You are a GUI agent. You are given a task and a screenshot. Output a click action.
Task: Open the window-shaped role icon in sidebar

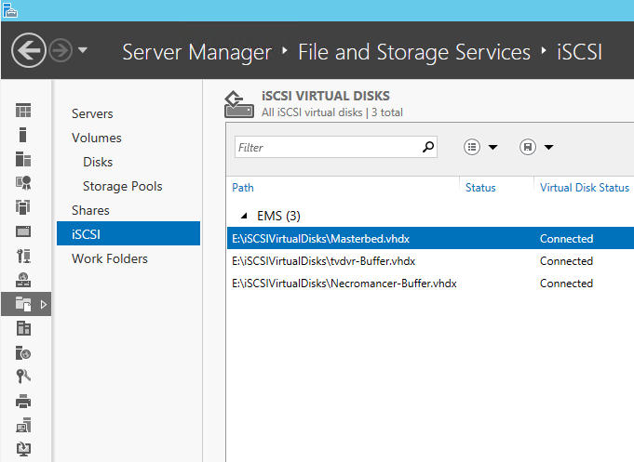tap(23, 231)
